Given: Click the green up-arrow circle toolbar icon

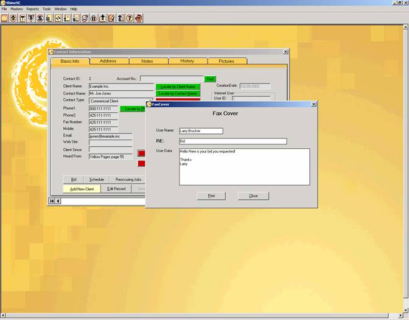Looking at the screenshot, I should [x=13, y=18].
